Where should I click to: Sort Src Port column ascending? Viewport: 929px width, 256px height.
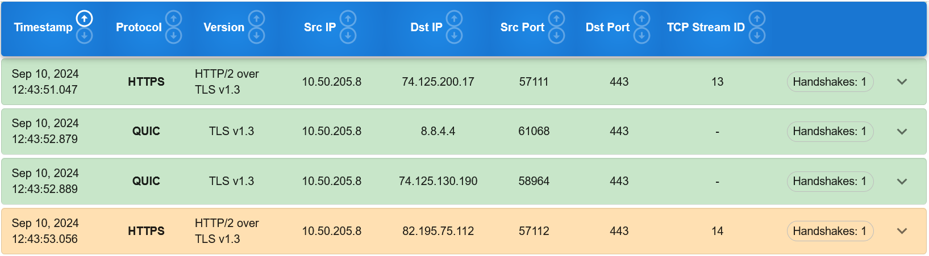[x=556, y=19]
